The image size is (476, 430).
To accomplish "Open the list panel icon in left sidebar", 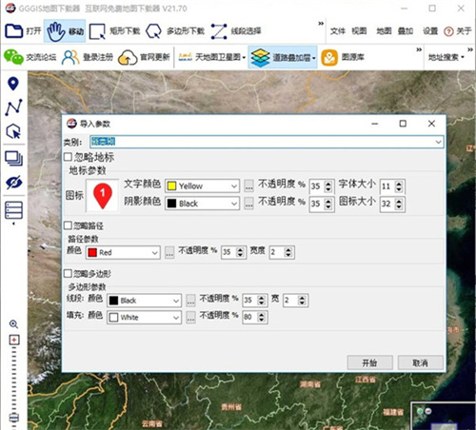I will coord(13,210).
